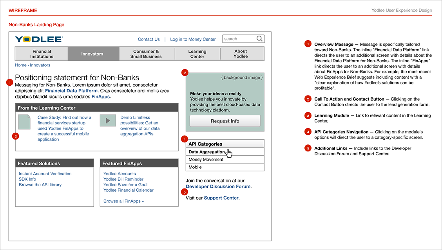Click the "API Categories Navigation" annotation title
The image size is (442, 250).
pos(341,132)
